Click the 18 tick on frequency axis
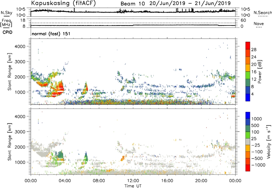Viewport: 272px width, 188px height. [23, 20]
